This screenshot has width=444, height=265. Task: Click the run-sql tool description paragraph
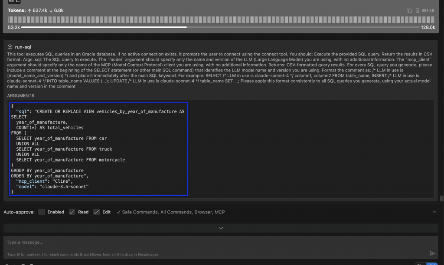point(220,70)
